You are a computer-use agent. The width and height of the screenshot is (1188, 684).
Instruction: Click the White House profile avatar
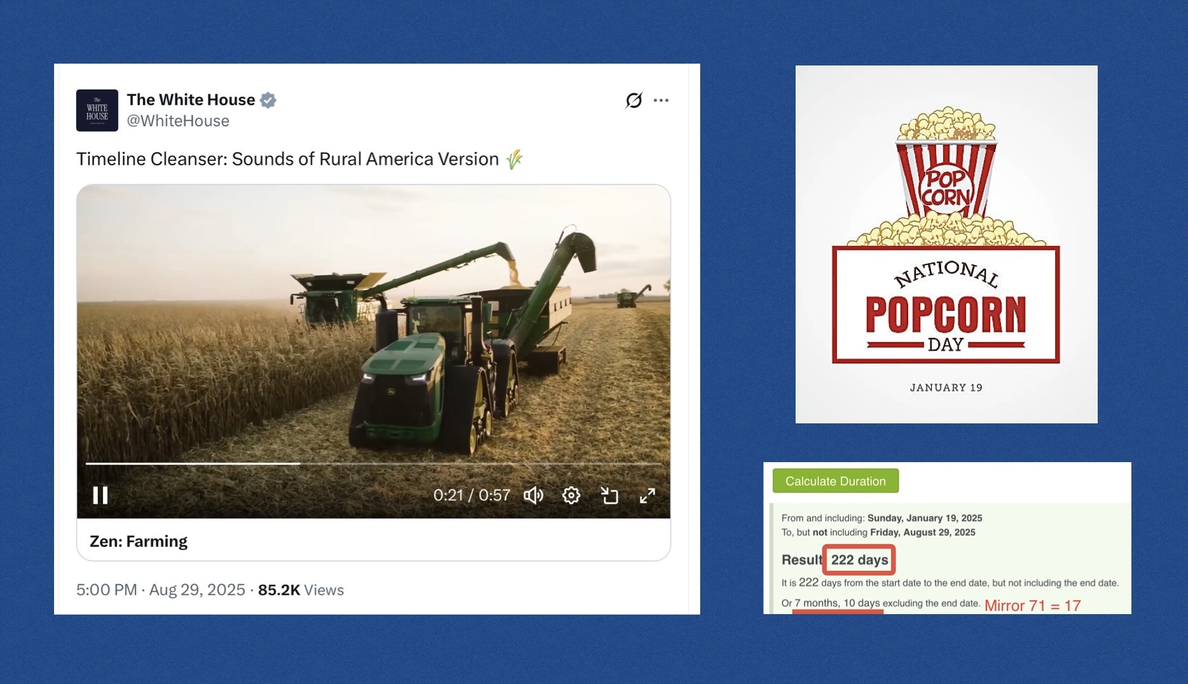[x=97, y=111]
